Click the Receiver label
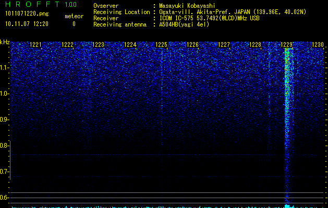Image resolution: width=328 pixels, height=208 pixels. (106, 18)
